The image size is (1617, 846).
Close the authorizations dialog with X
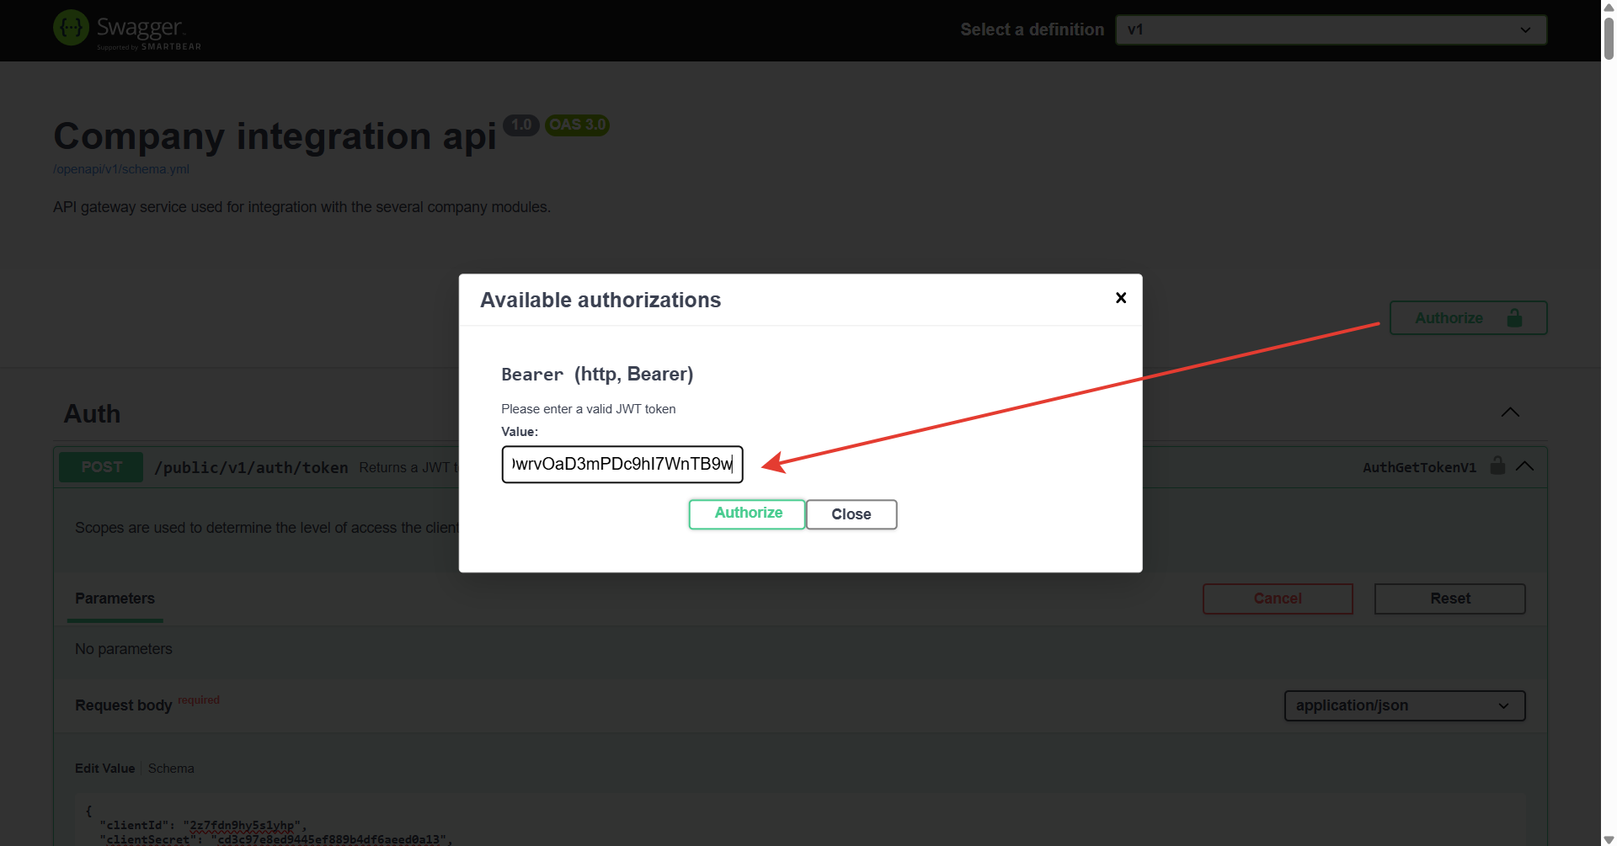tap(1121, 298)
